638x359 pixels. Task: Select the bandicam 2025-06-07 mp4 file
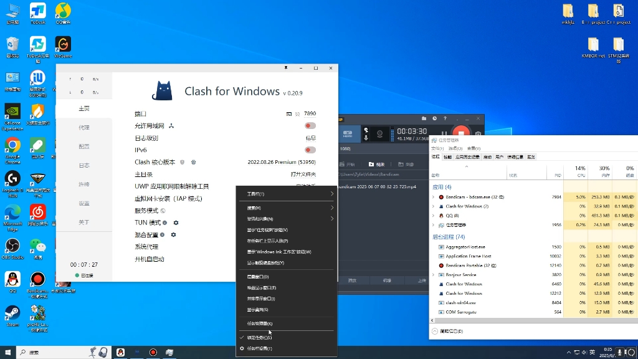coord(378,187)
